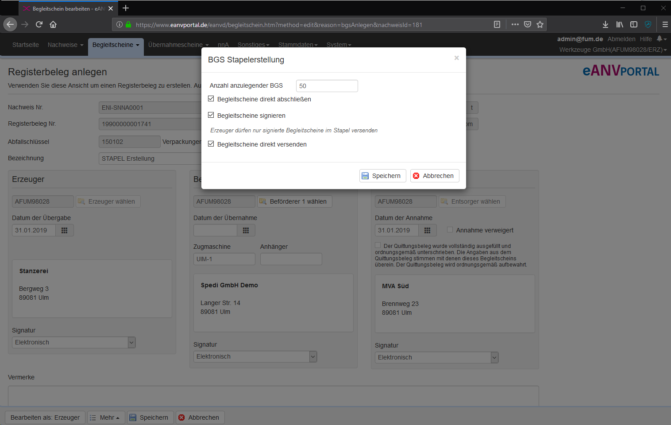Click Bearbeiten als: Erzeuger button

[45, 417]
